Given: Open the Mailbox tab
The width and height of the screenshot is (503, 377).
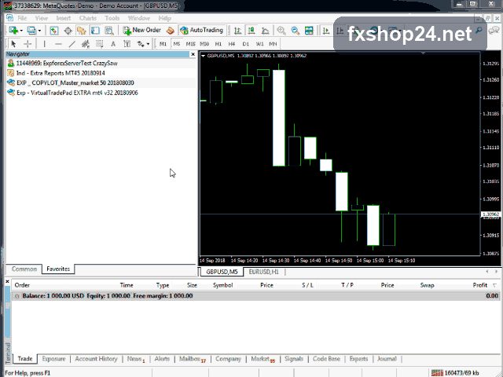Looking at the screenshot, I should (192, 359).
